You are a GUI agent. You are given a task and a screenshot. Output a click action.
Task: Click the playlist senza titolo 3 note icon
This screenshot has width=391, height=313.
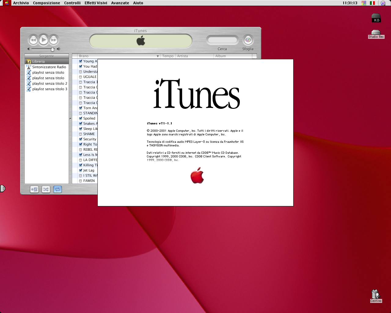(x=29, y=89)
